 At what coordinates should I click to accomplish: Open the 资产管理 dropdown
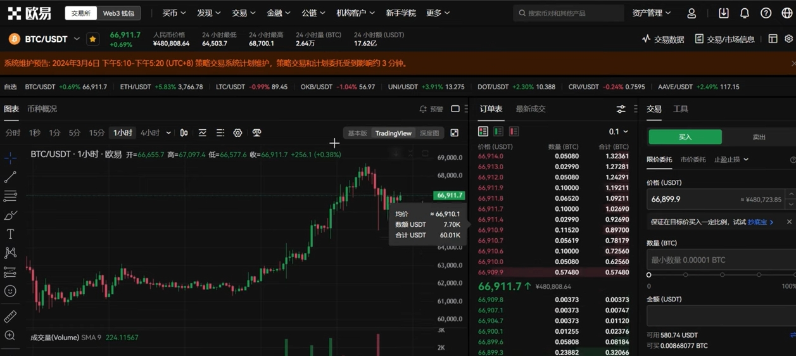[652, 13]
